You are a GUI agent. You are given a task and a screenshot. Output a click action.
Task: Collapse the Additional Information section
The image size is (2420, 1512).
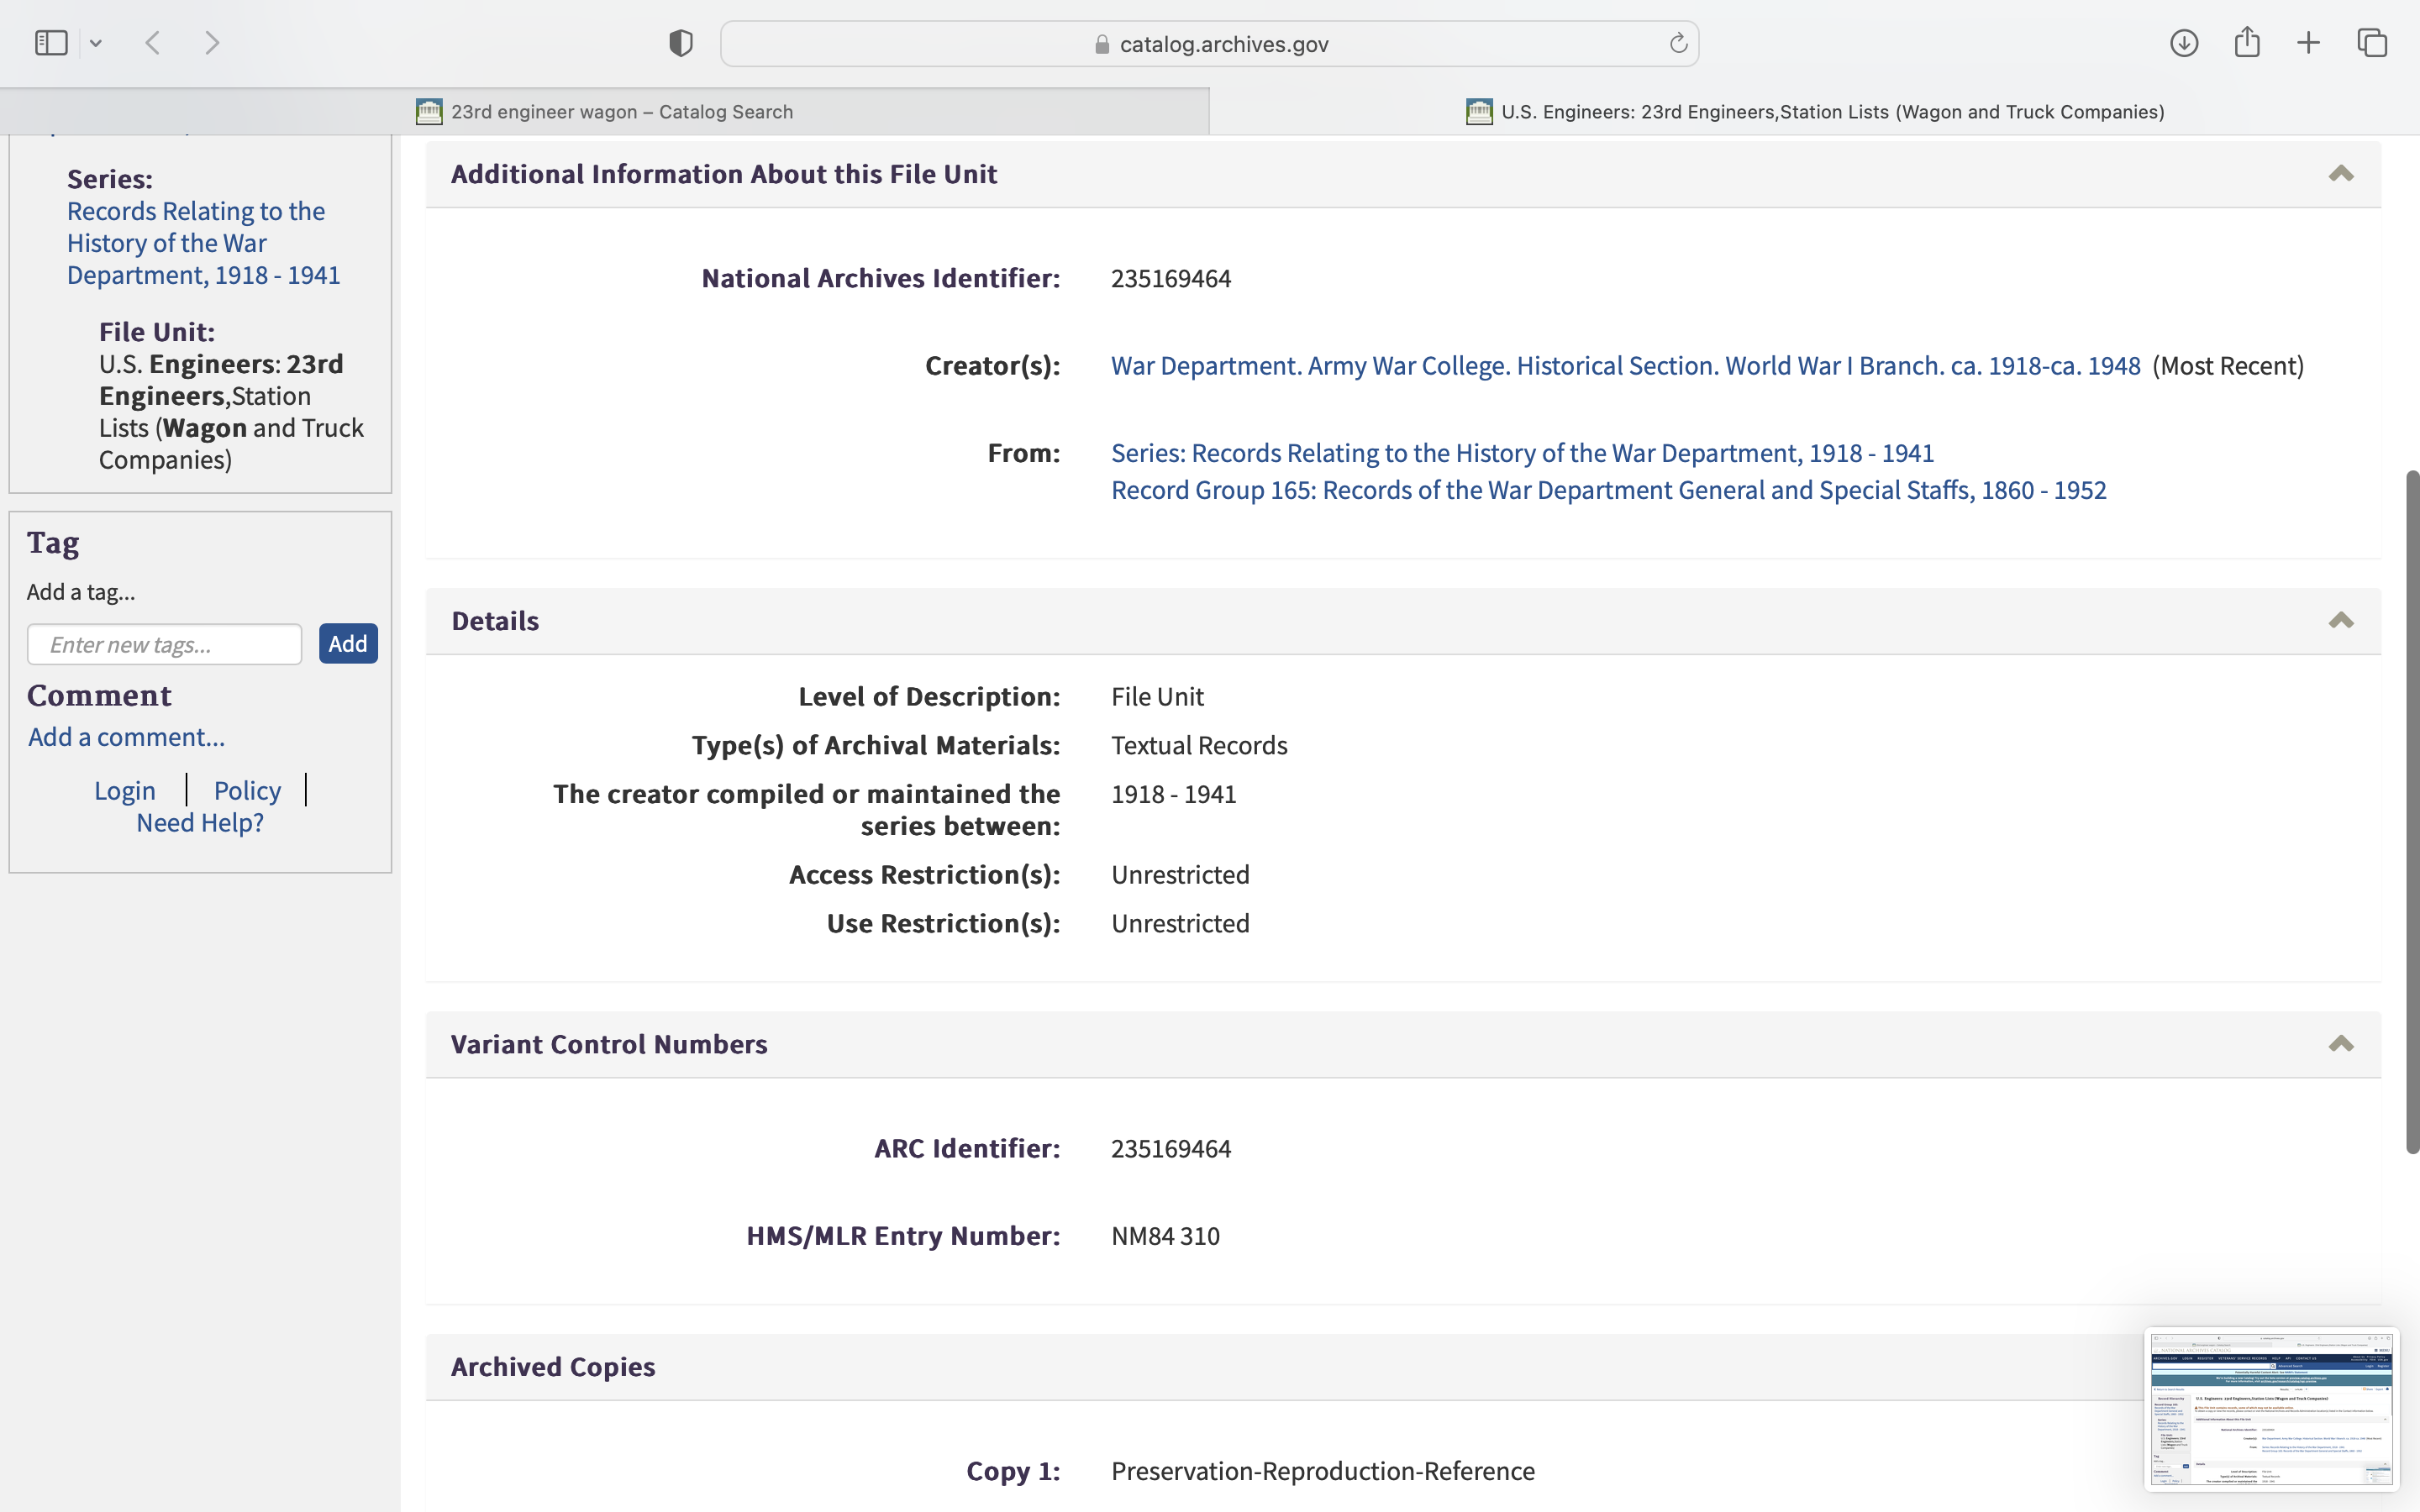click(2340, 174)
